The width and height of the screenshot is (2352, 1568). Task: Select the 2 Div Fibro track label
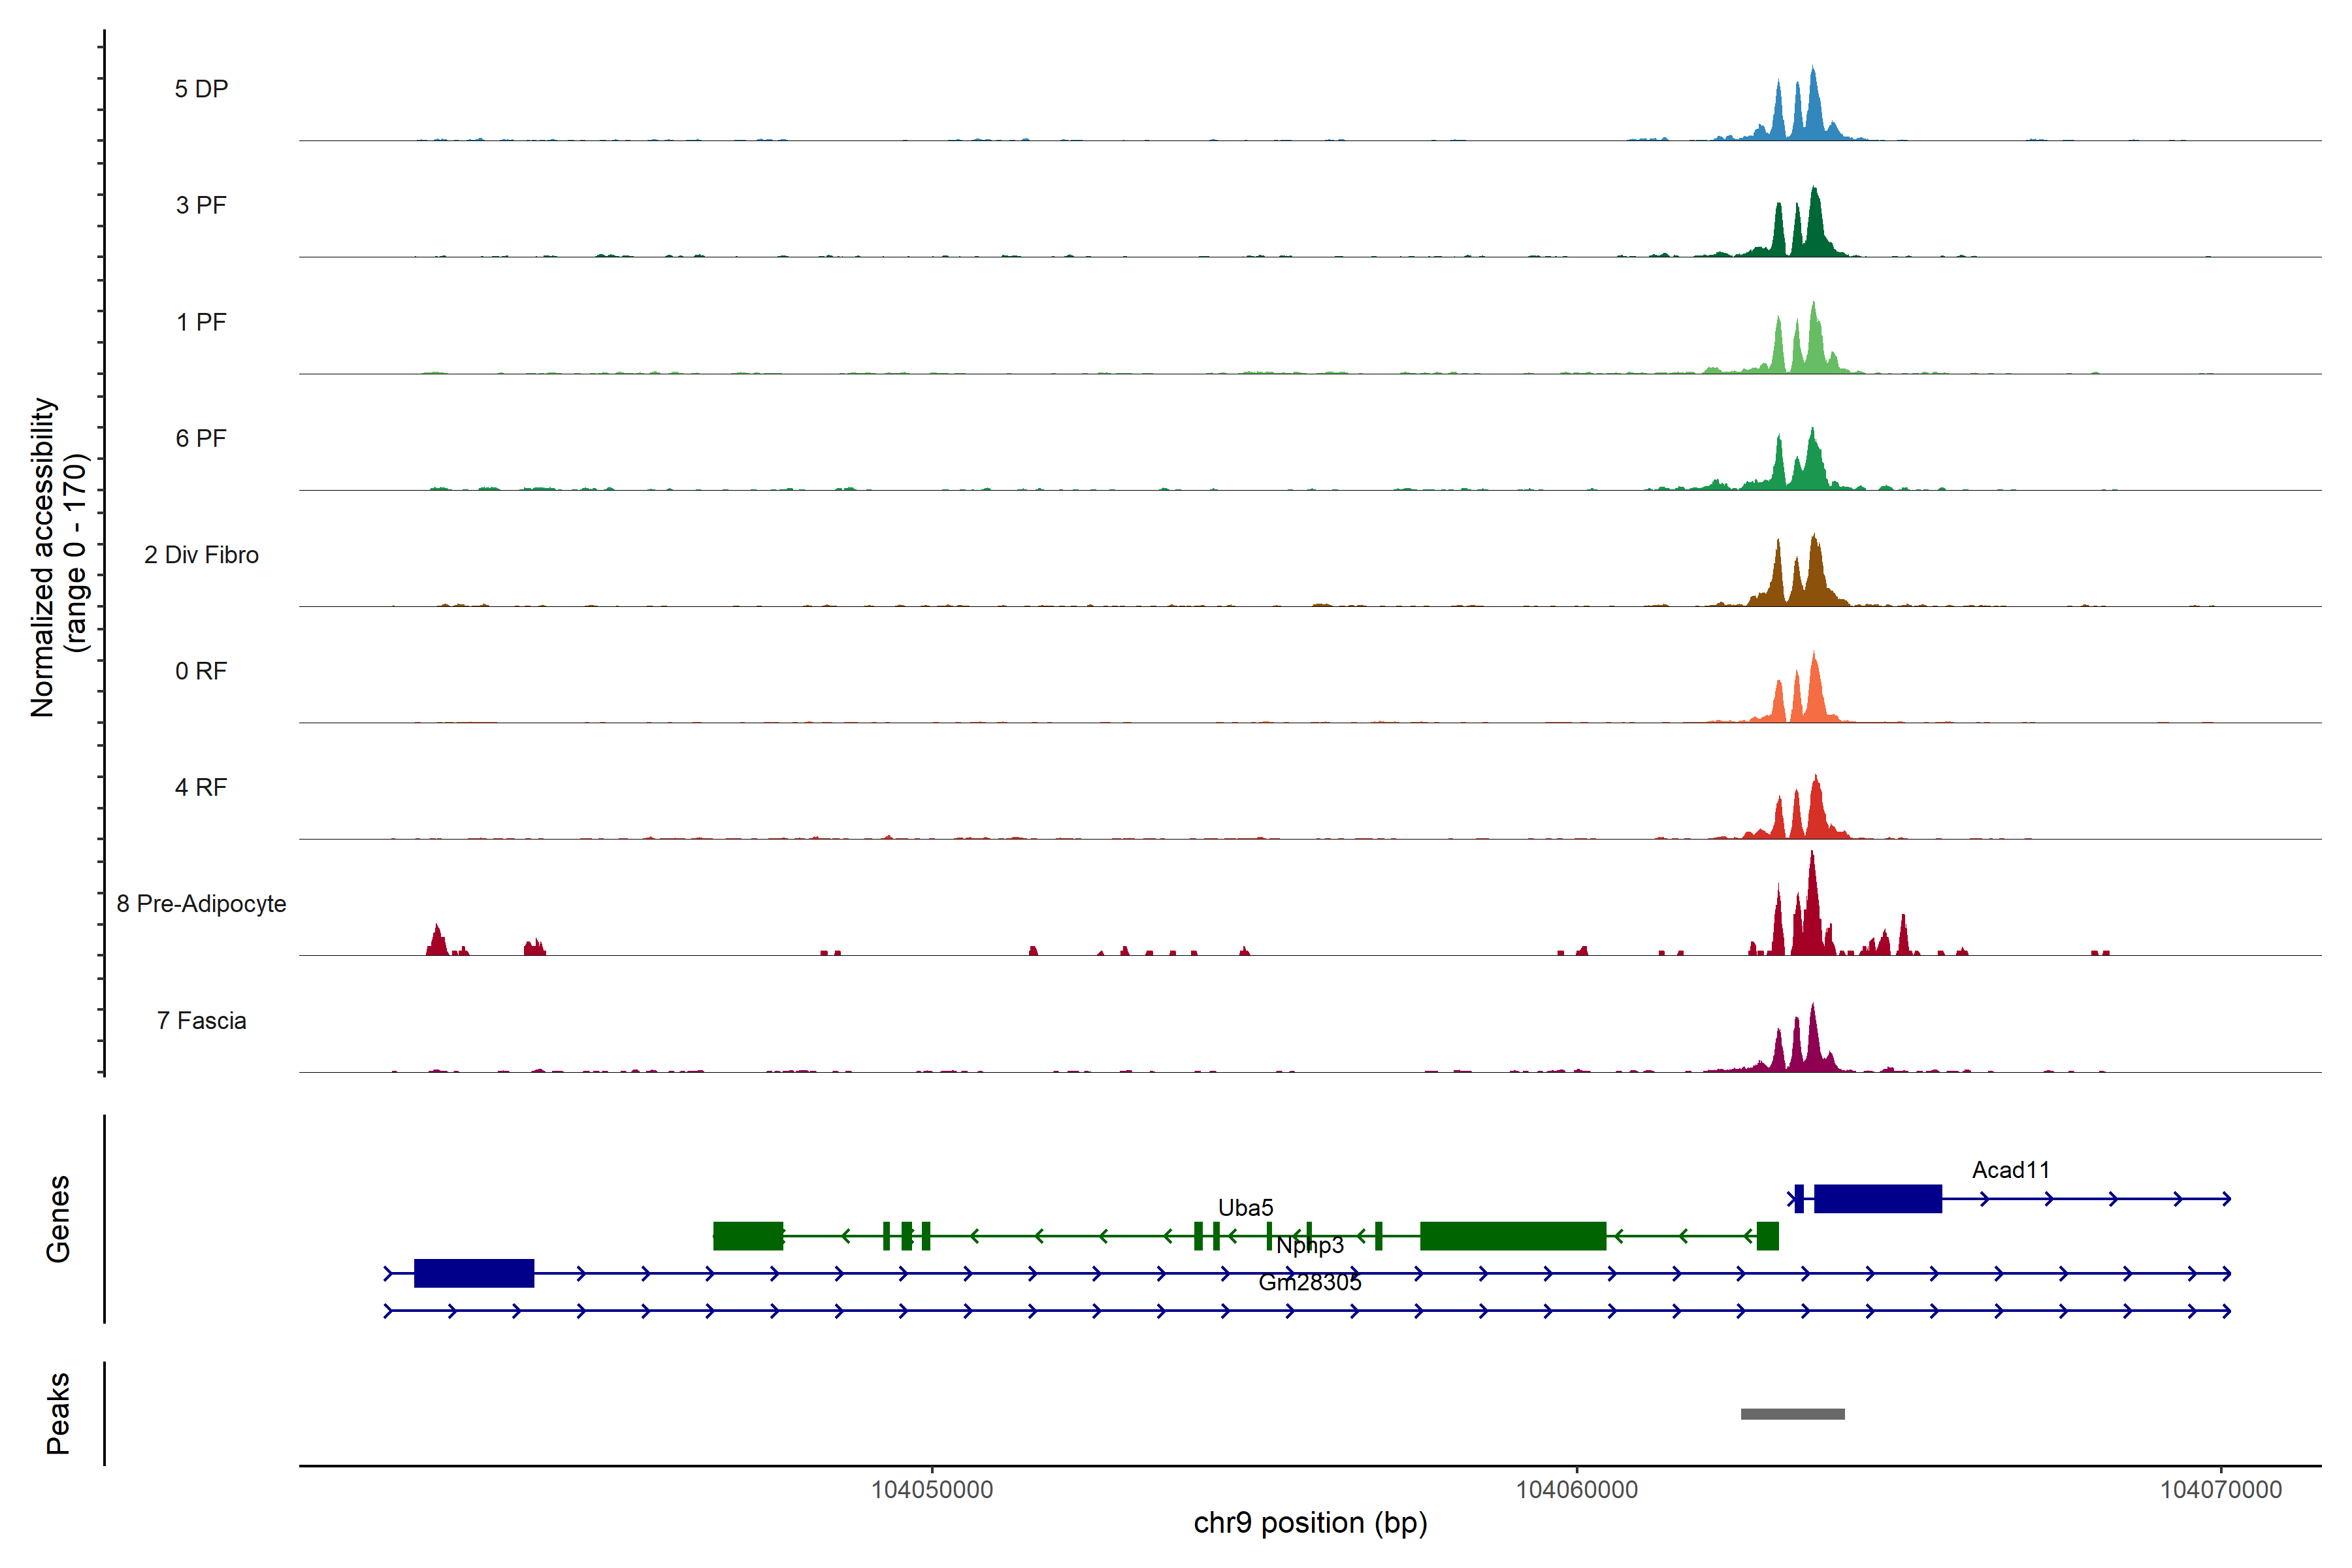point(201,555)
